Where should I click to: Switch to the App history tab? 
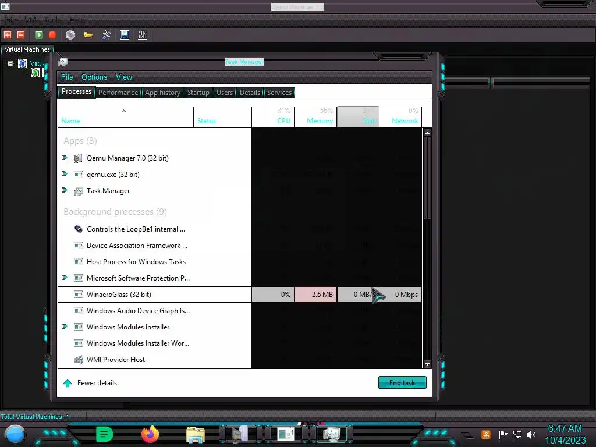point(162,93)
